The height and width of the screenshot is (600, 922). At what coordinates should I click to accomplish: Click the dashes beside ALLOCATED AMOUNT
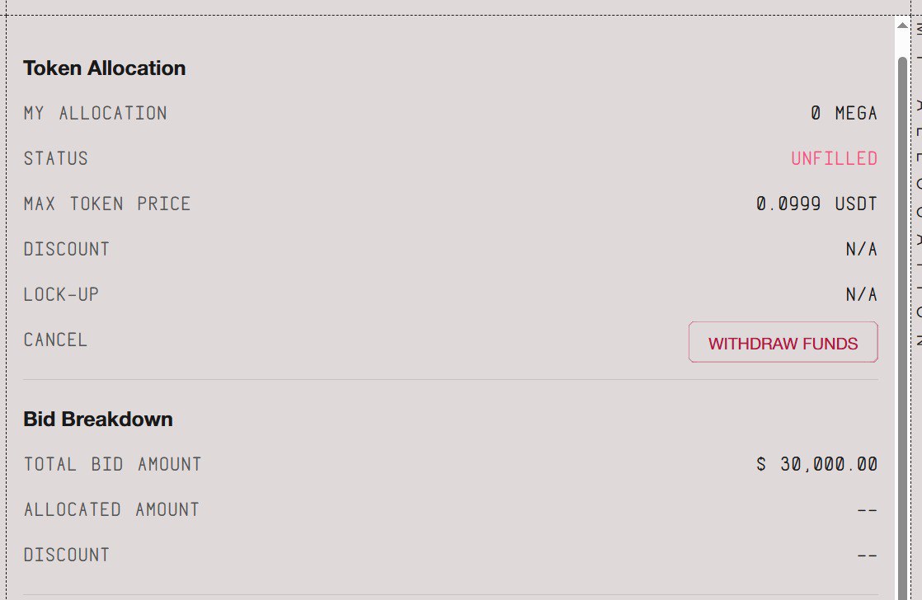tap(867, 510)
